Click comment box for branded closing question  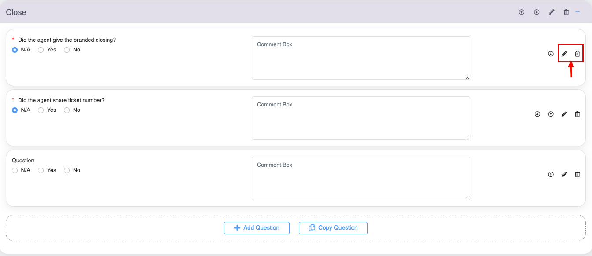361,58
